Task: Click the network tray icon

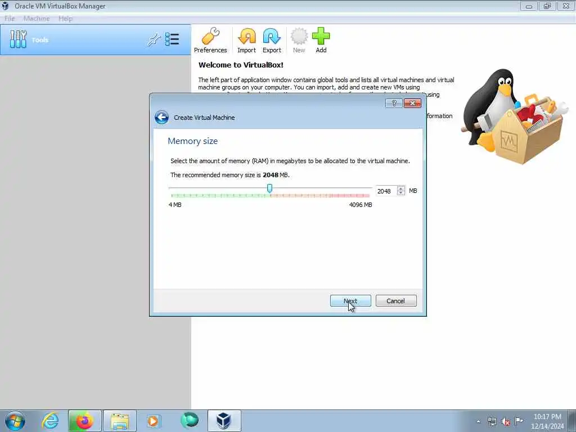Action: [x=492, y=421]
